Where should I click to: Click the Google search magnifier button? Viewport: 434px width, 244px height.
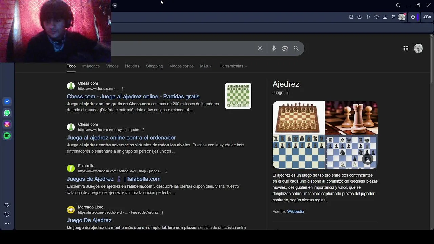pyautogui.click(x=296, y=48)
